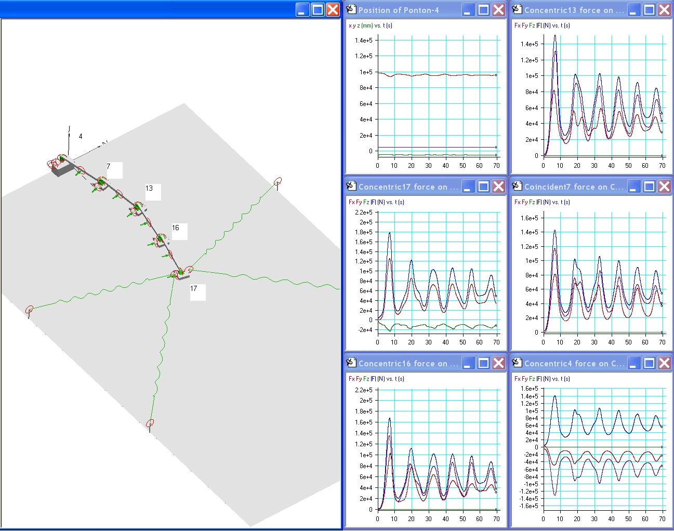Viewport: 674px width, 531px height.
Task: Maximize the Concentric4 force plot window
Action: [x=650, y=363]
